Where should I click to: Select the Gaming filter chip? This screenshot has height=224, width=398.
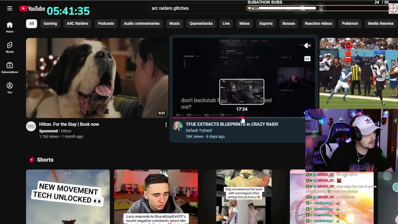[x=50, y=23]
